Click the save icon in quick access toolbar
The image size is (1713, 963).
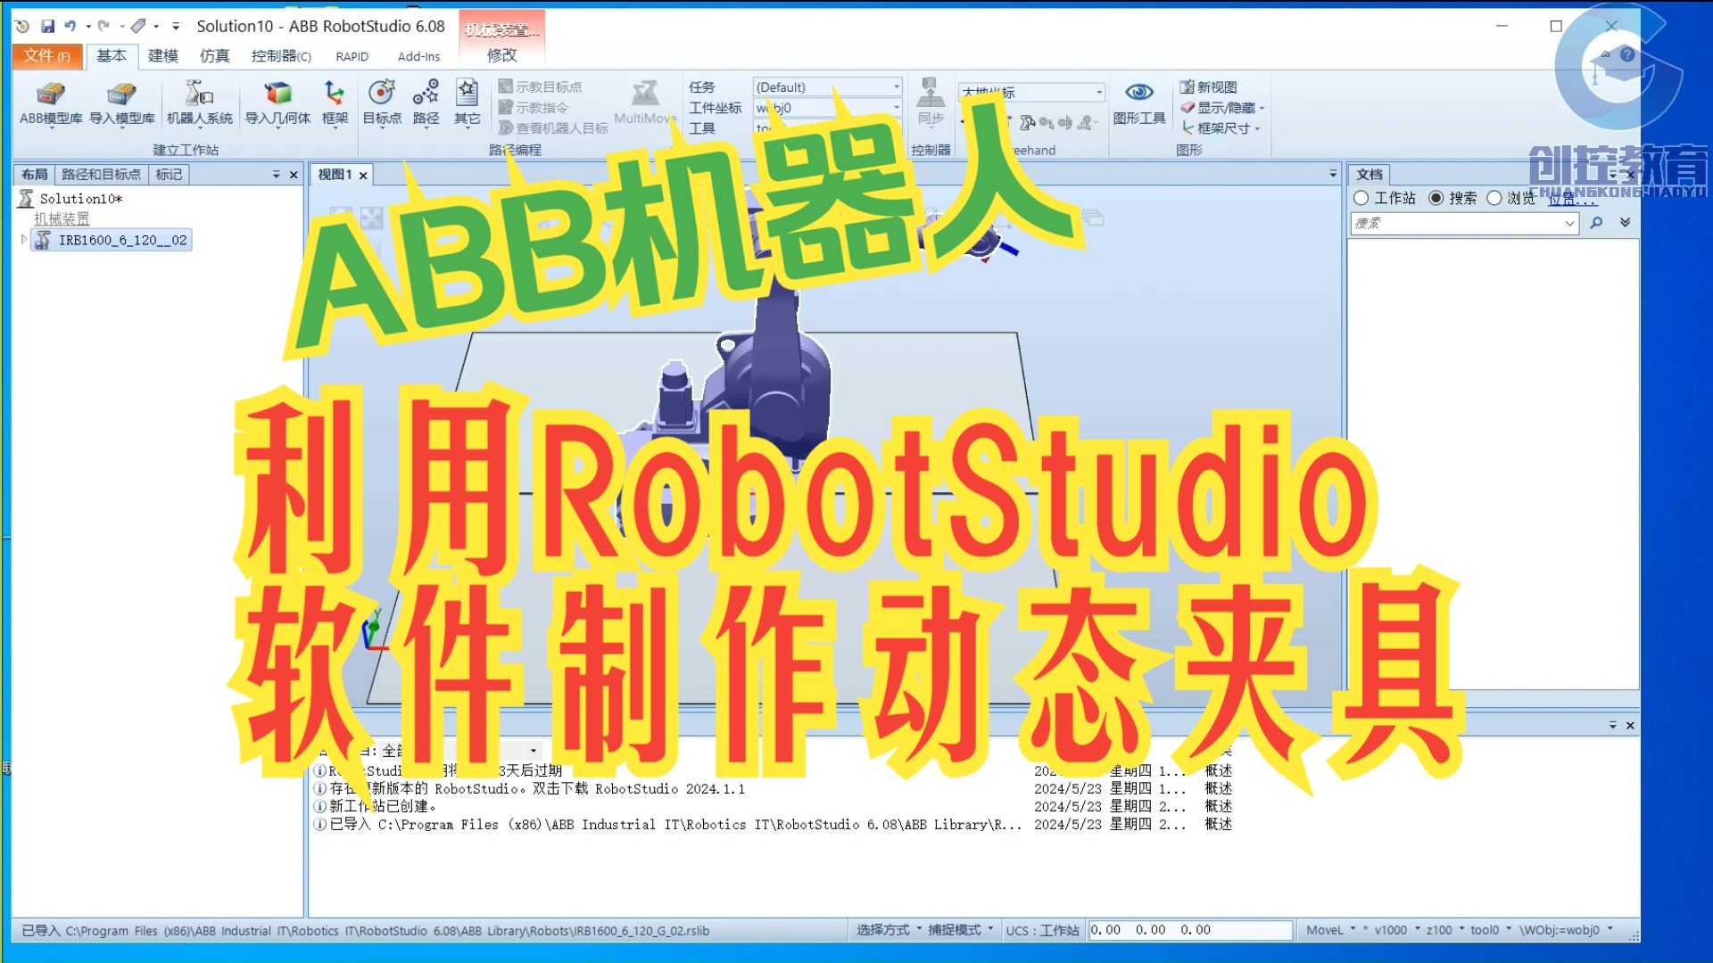click(x=47, y=26)
